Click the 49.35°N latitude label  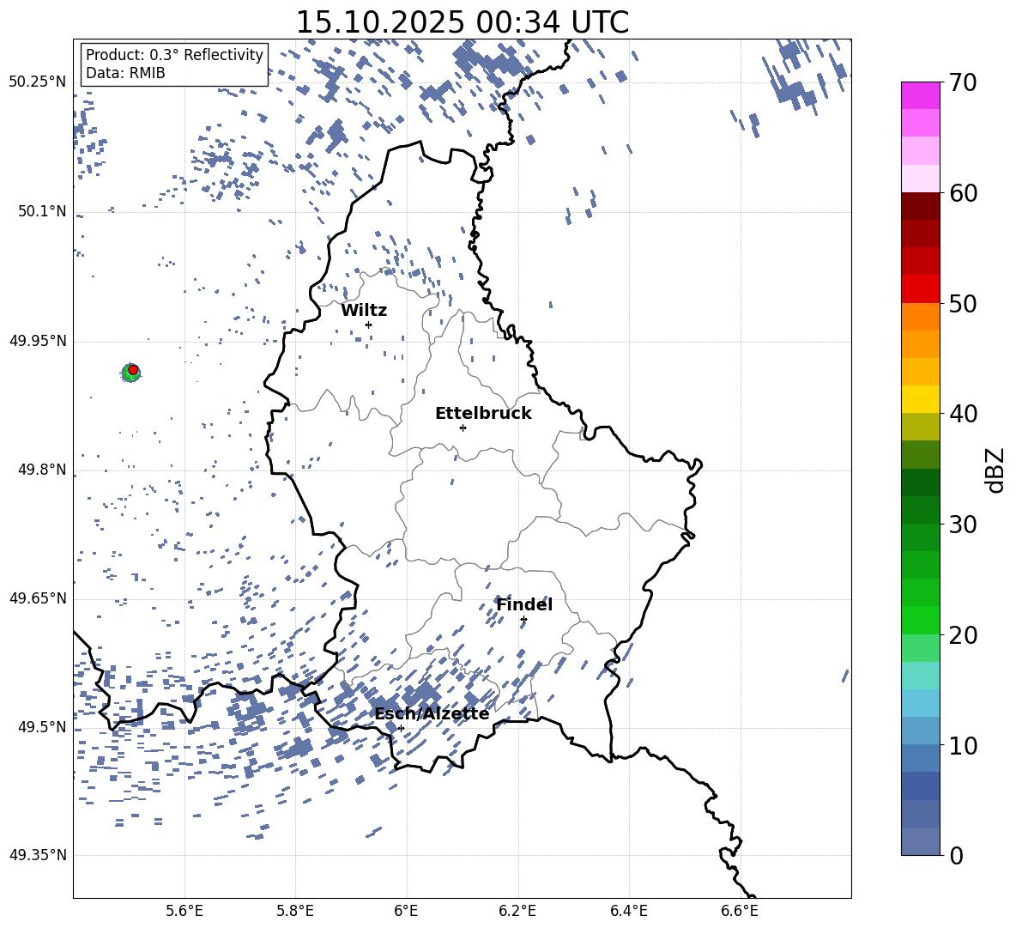pyautogui.click(x=37, y=855)
